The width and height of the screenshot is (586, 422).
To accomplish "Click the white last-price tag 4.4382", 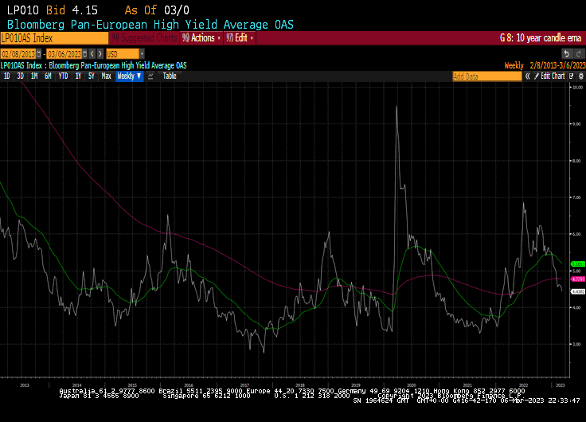I will click(578, 291).
